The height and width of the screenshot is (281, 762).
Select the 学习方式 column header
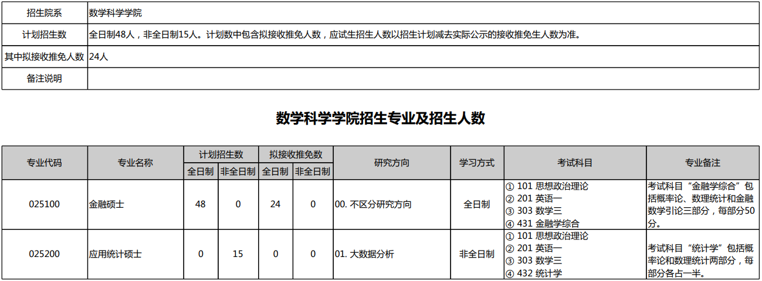pos(476,163)
